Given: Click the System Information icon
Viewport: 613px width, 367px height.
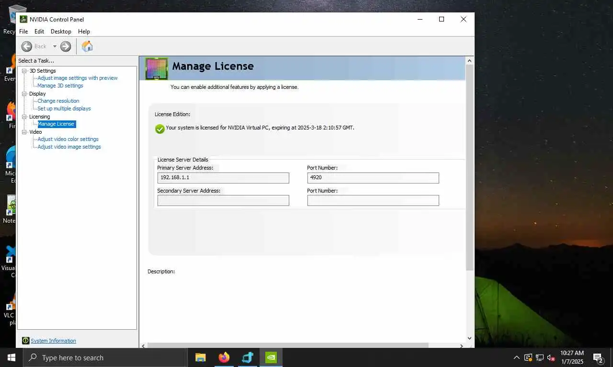Looking at the screenshot, I should (26, 341).
